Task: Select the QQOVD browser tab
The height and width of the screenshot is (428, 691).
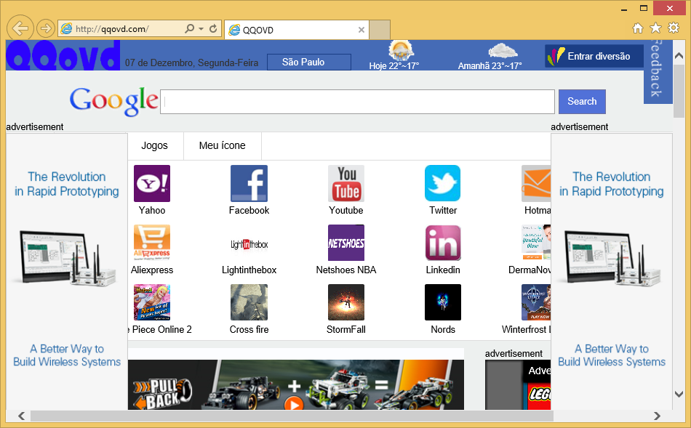Action: point(297,30)
